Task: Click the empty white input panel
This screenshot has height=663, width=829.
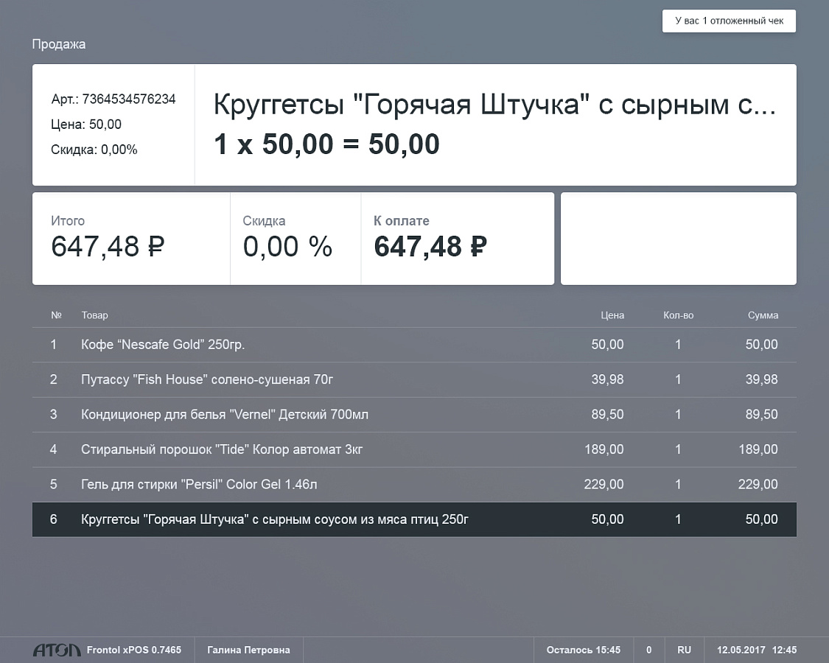Action: [x=678, y=239]
